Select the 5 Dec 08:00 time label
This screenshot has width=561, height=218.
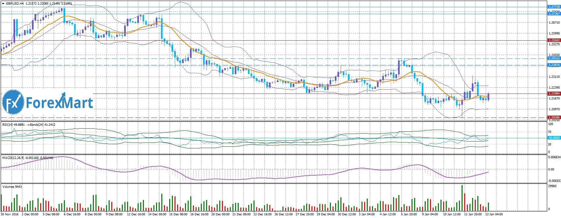pyautogui.click(x=51, y=214)
